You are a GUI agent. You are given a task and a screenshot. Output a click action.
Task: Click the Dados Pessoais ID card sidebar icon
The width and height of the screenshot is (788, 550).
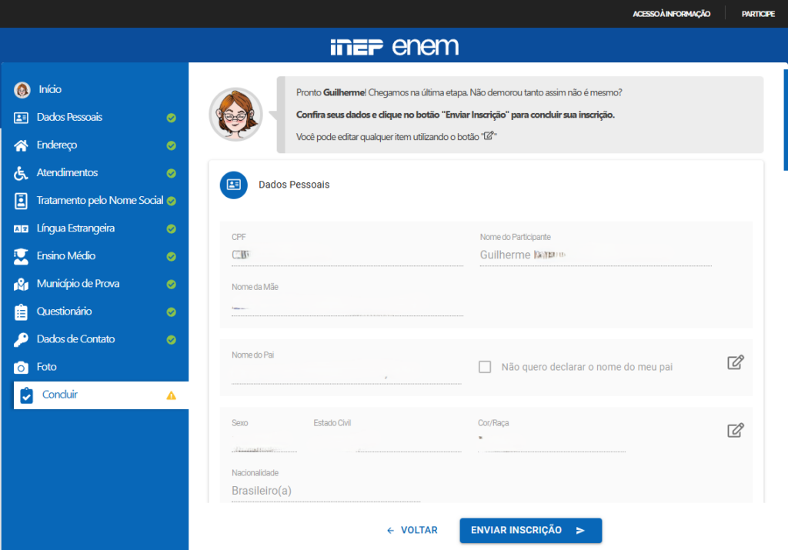coord(21,118)
